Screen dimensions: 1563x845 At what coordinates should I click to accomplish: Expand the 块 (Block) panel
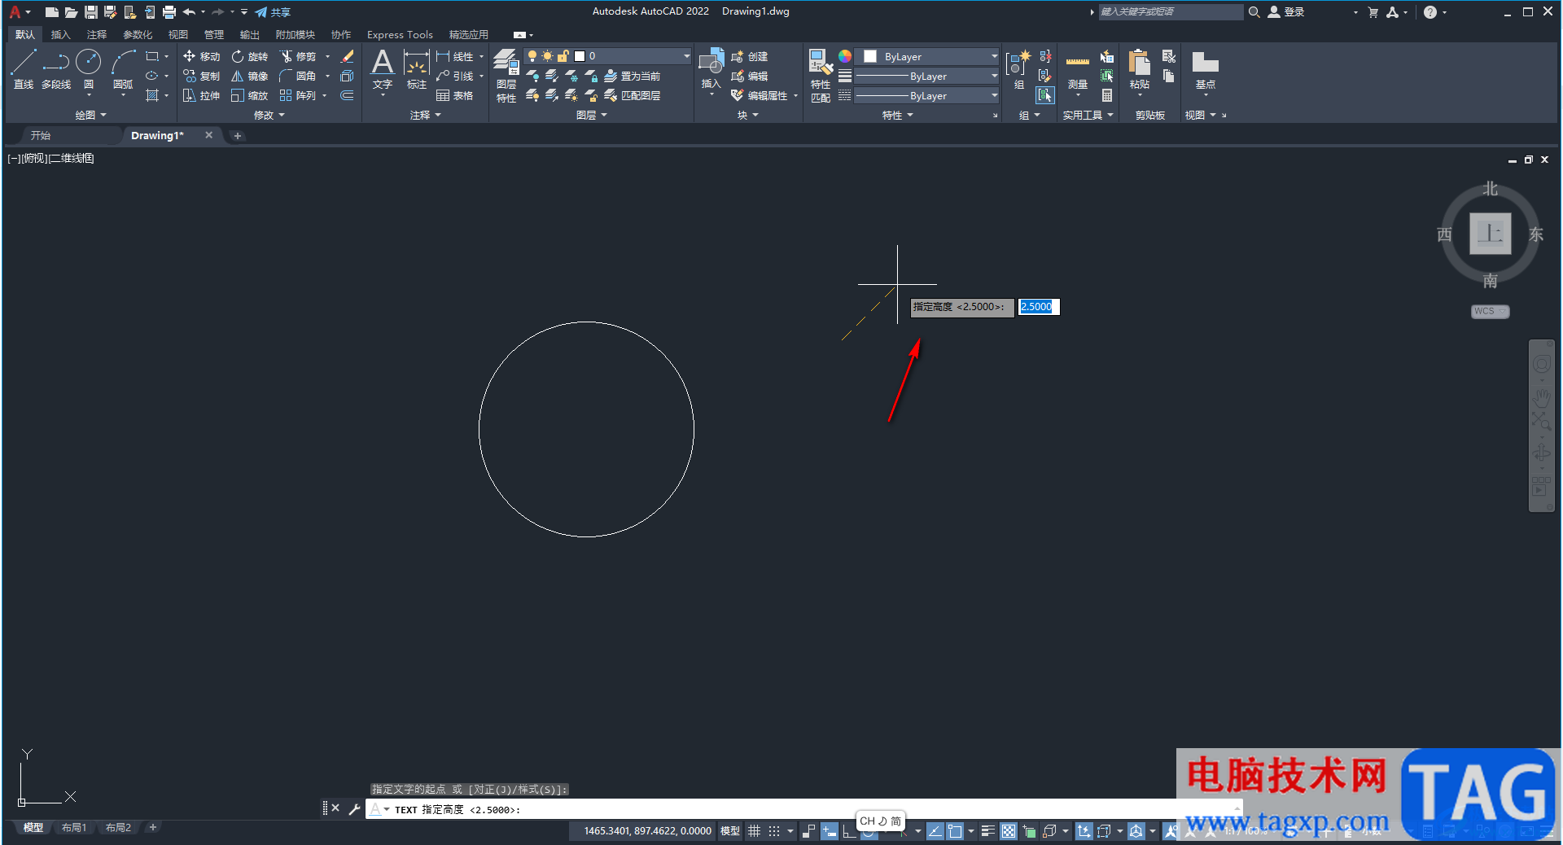click(747, 115)
